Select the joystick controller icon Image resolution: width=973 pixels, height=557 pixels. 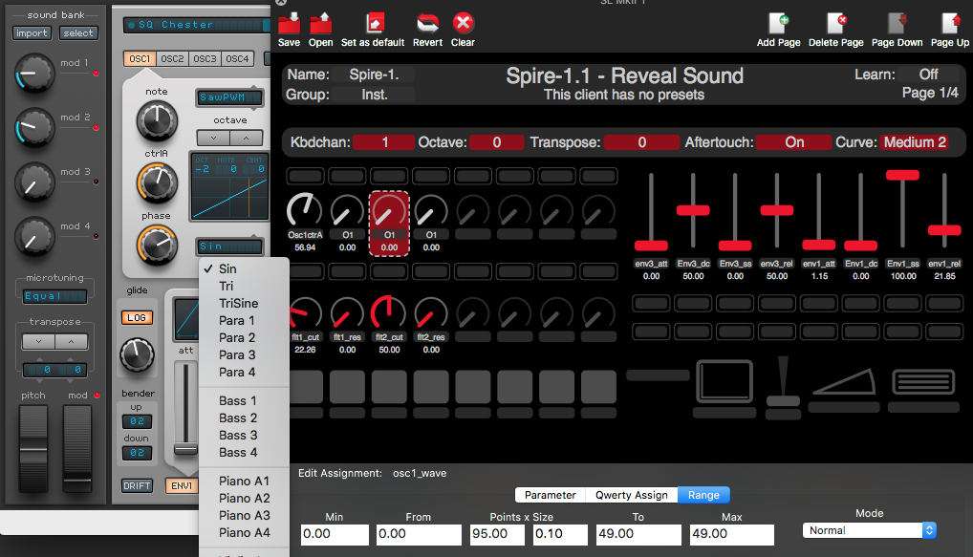pyautogui.click(x=783, y=381)
